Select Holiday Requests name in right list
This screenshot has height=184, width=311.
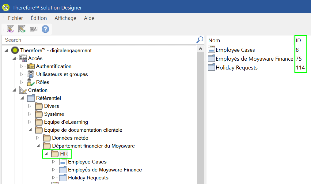(x=237, y=68)
